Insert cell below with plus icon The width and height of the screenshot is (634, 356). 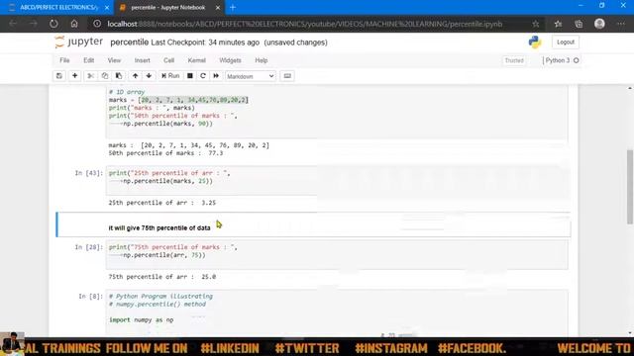75,76
